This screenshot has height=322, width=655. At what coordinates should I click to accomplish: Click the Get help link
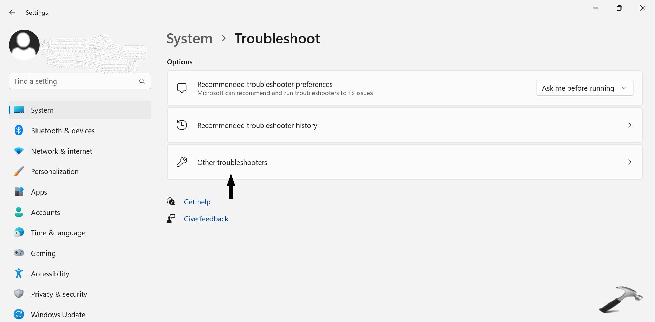click(197, 202)
